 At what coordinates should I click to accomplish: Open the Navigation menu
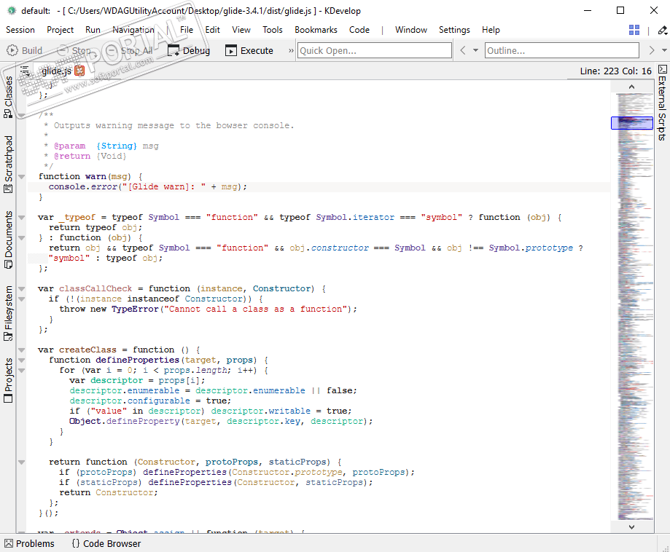(x=133, y=30)
